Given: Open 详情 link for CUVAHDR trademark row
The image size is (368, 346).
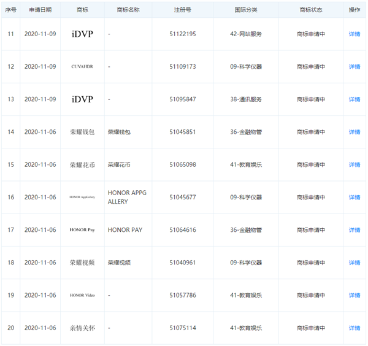Looking at the screenshot, I should (x=354, y=67).
